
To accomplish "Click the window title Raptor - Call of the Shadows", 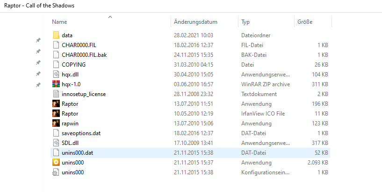I will click(39, 5).
